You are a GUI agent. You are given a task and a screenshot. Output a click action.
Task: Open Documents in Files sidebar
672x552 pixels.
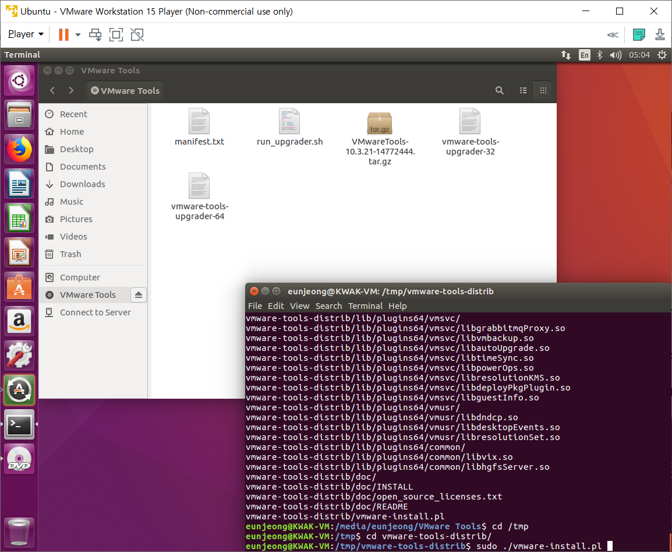tap(93, 166)
